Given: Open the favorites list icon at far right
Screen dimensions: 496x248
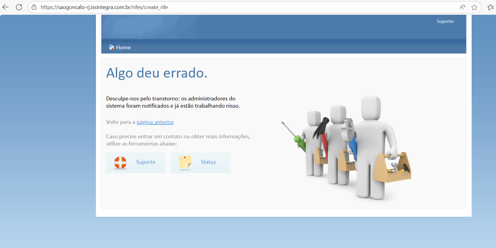Looking at the screenshot, I should (x=490, y=7).
